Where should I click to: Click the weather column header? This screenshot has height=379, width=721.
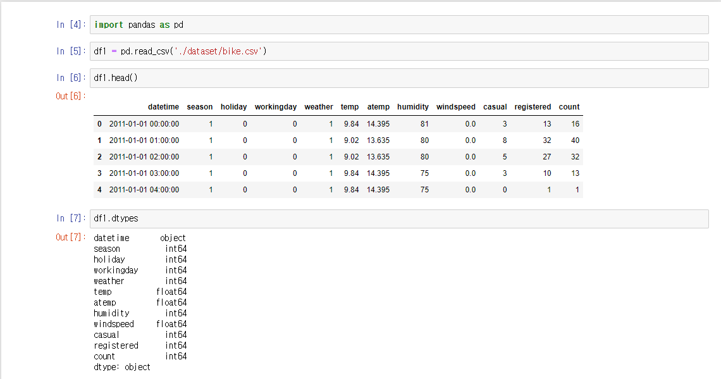point(319,107)
